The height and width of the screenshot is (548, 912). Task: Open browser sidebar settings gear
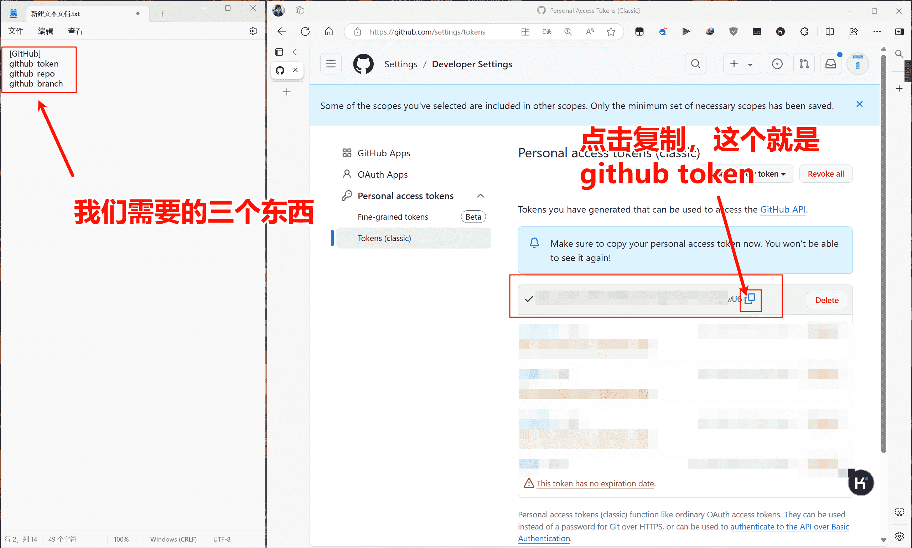click(900, 536)
